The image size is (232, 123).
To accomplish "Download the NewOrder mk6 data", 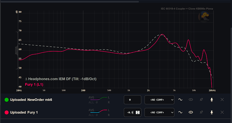I will click(x=212, y=100).
